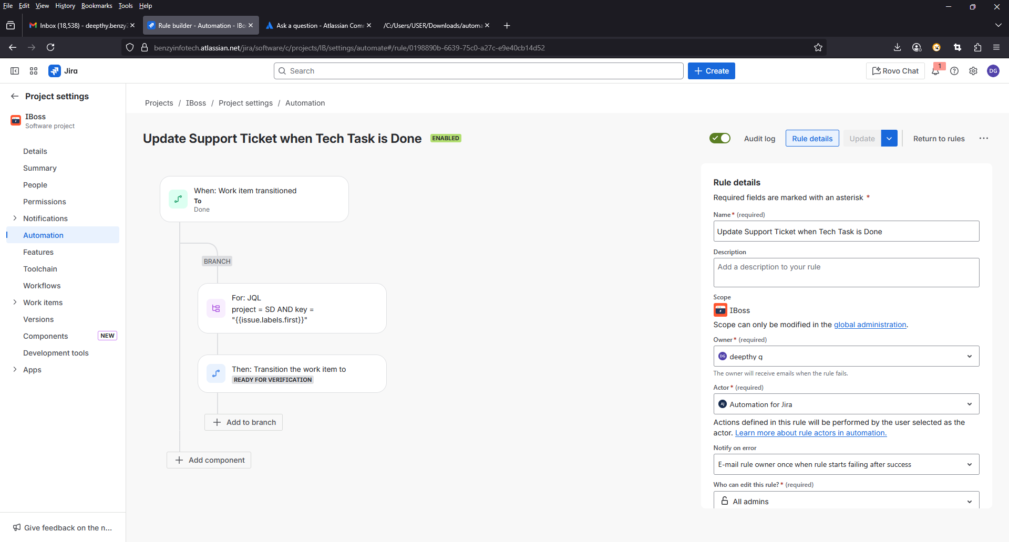This screenshot has height=542, width=1009.
Task: Open the Jira help icon
Action: click(x=954, y=71)
